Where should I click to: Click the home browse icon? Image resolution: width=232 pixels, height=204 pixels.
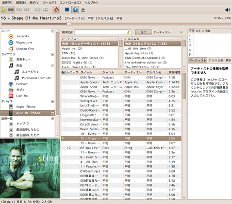(56, 10)
